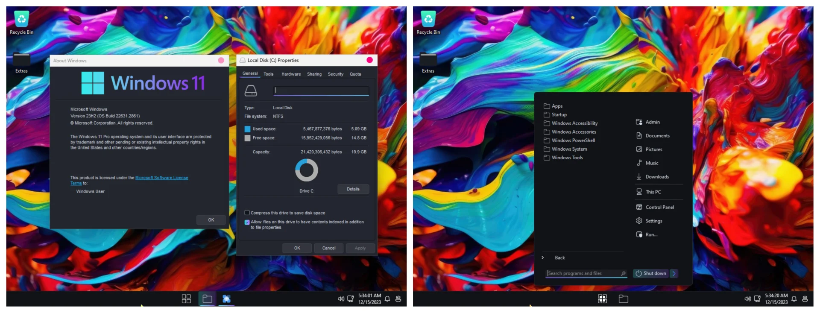Click user accounts icon on right taskbar tray
Screen dimensions: 820x313
coord(805,299)
